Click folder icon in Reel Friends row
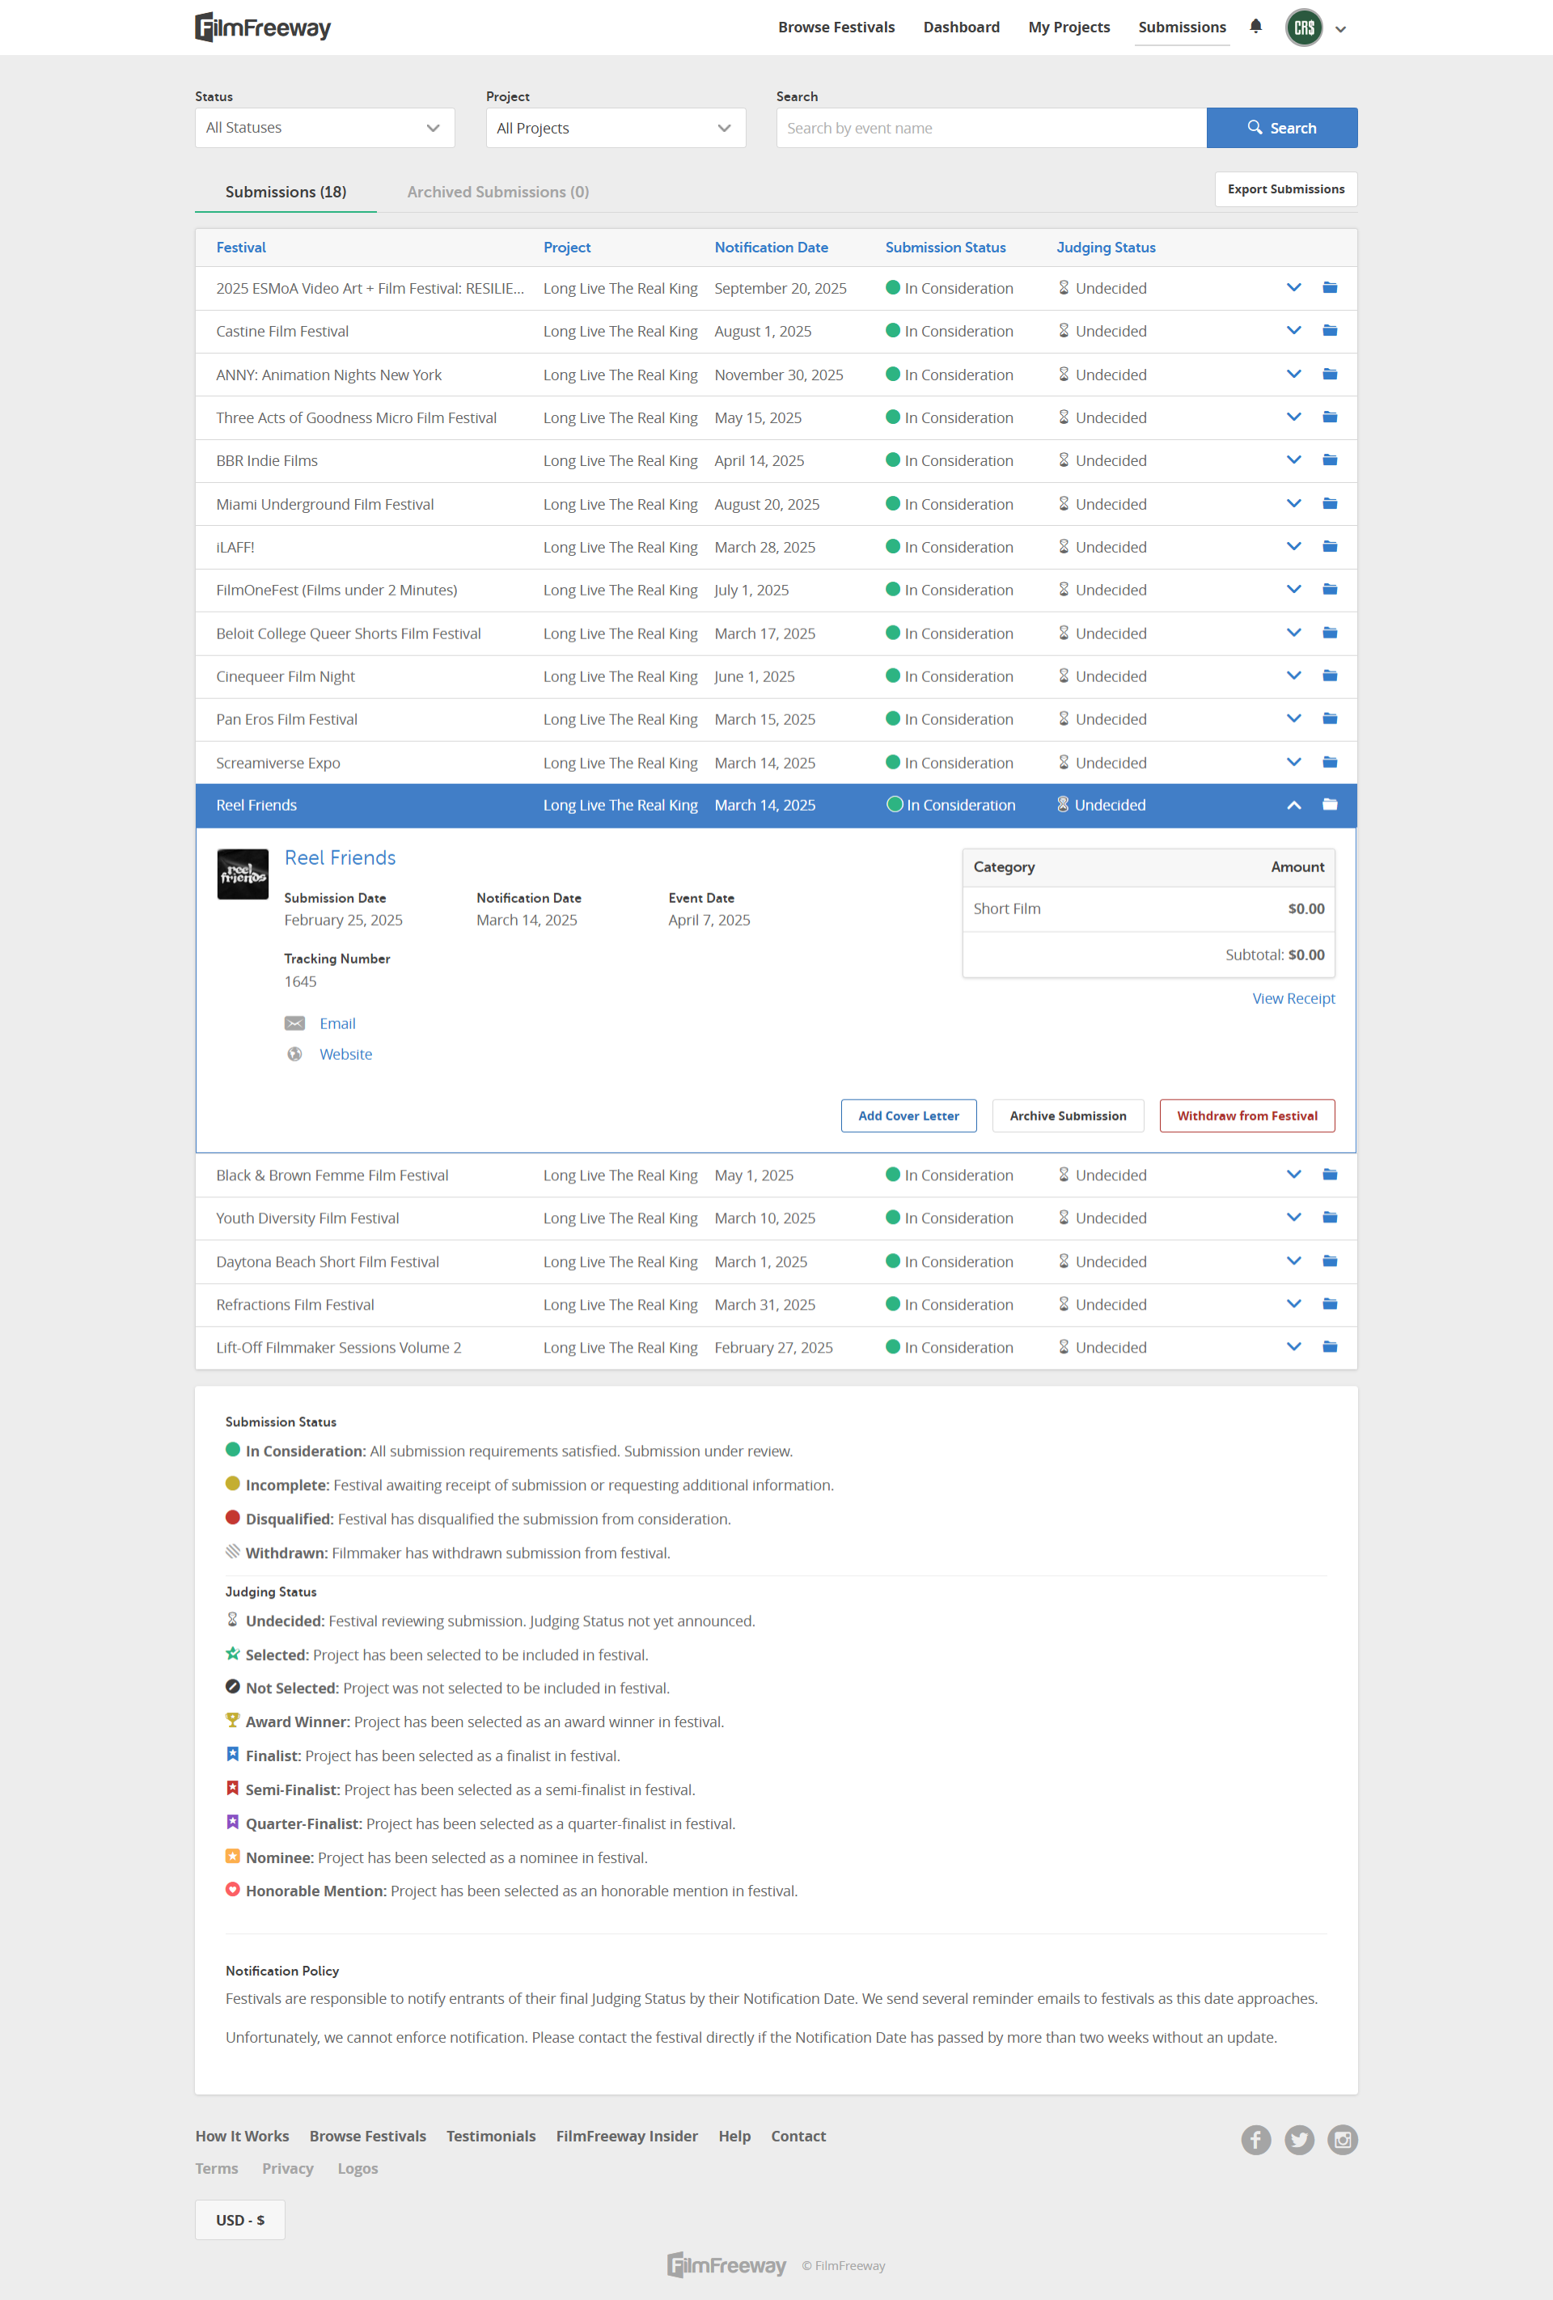Image resolution: width=1553 pixels, height=2300 pixels. pyautogui.click(x=1329, y=805)
